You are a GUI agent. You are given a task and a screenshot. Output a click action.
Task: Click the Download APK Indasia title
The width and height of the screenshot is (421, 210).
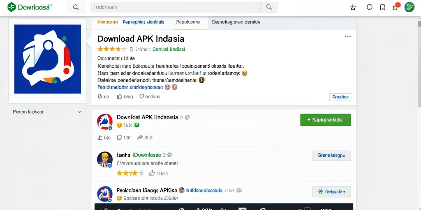[141, 39]
